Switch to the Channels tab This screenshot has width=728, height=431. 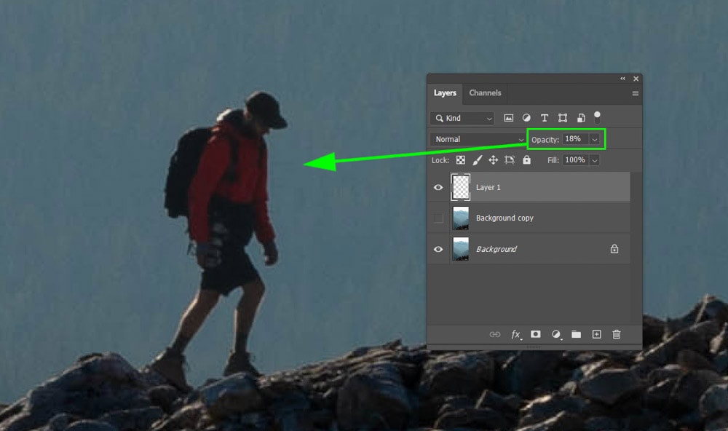pos(485,93)
